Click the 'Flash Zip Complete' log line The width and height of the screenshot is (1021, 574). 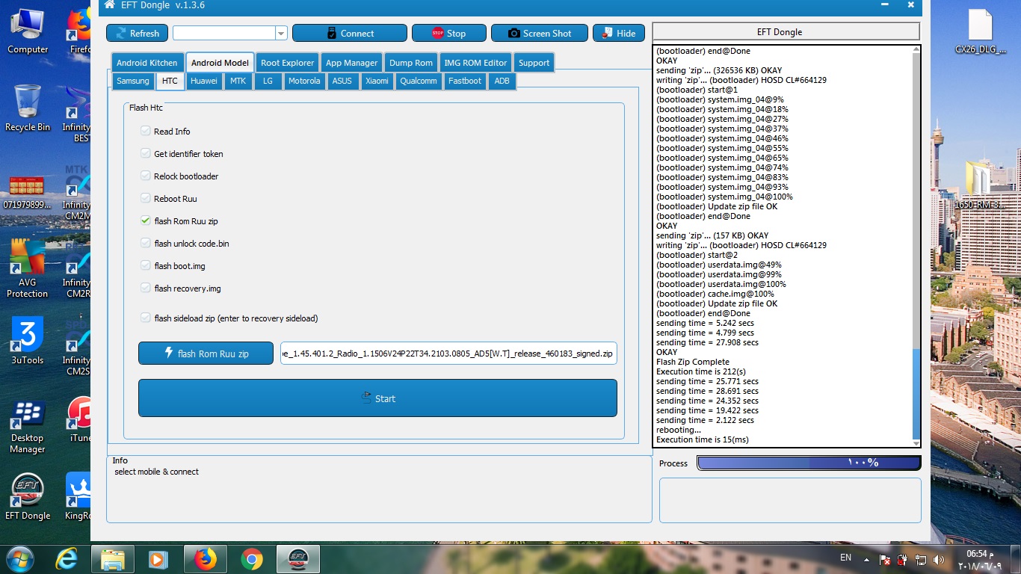pyautogui.click(x=692, y=362)
